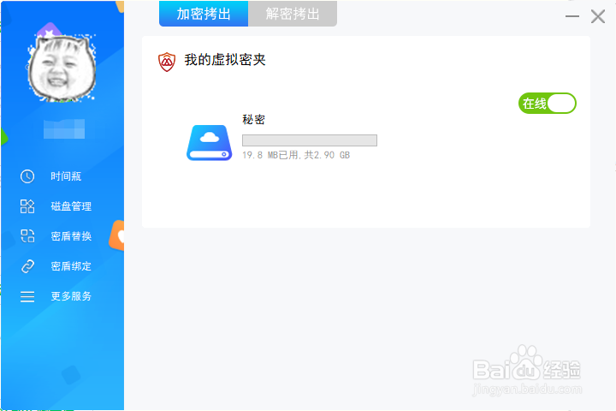
Task: Click the 更多服务 hamburger icon
Action: pos(27,296)
